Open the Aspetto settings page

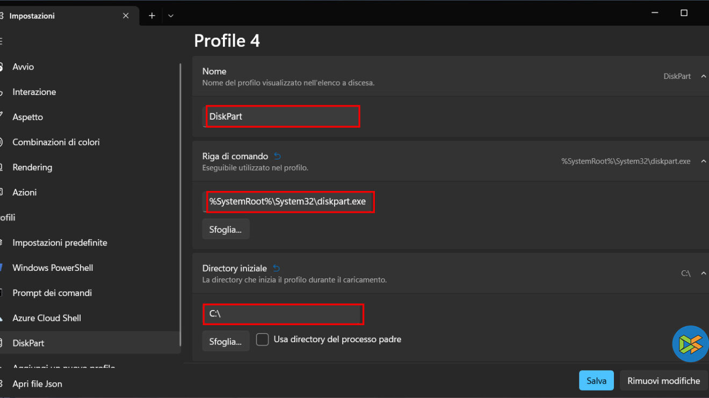27,117
